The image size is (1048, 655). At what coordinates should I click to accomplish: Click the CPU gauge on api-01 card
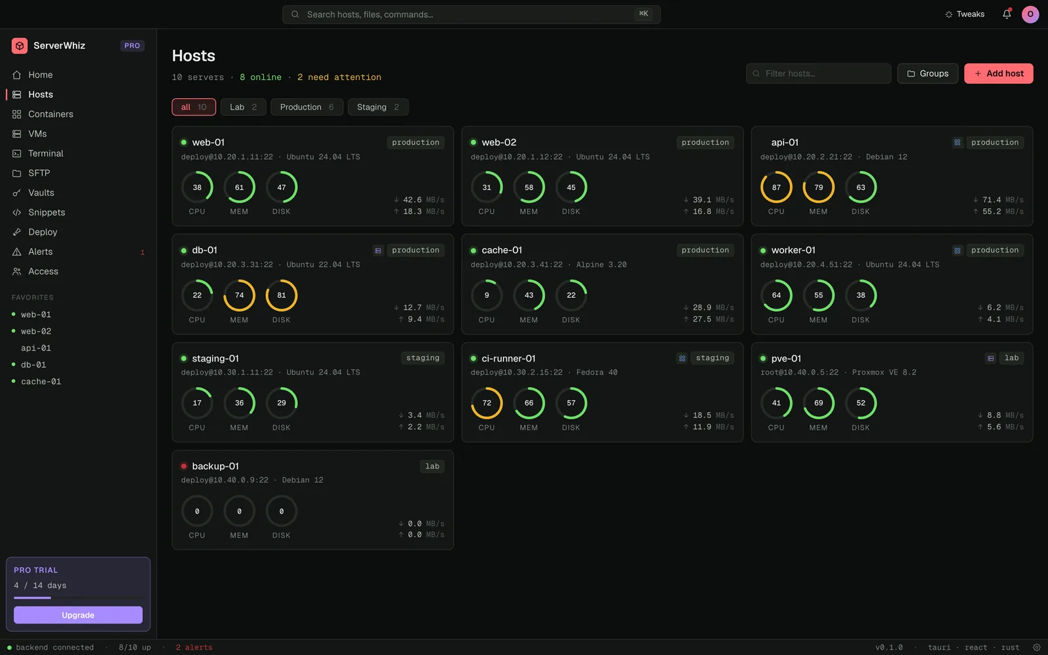[x=776, y=187]
